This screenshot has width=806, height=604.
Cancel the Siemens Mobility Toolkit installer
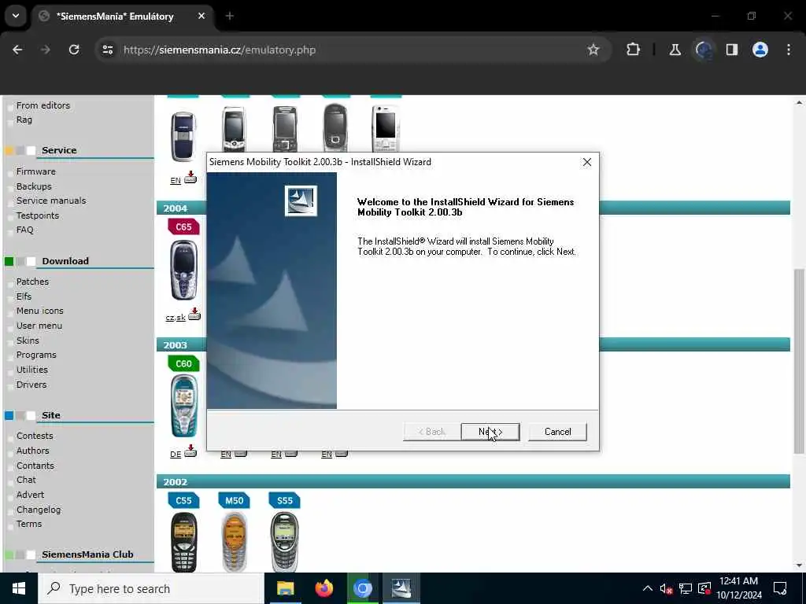557,432
